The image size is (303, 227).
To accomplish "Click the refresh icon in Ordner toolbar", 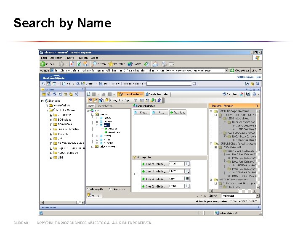I will click(55, 94).
